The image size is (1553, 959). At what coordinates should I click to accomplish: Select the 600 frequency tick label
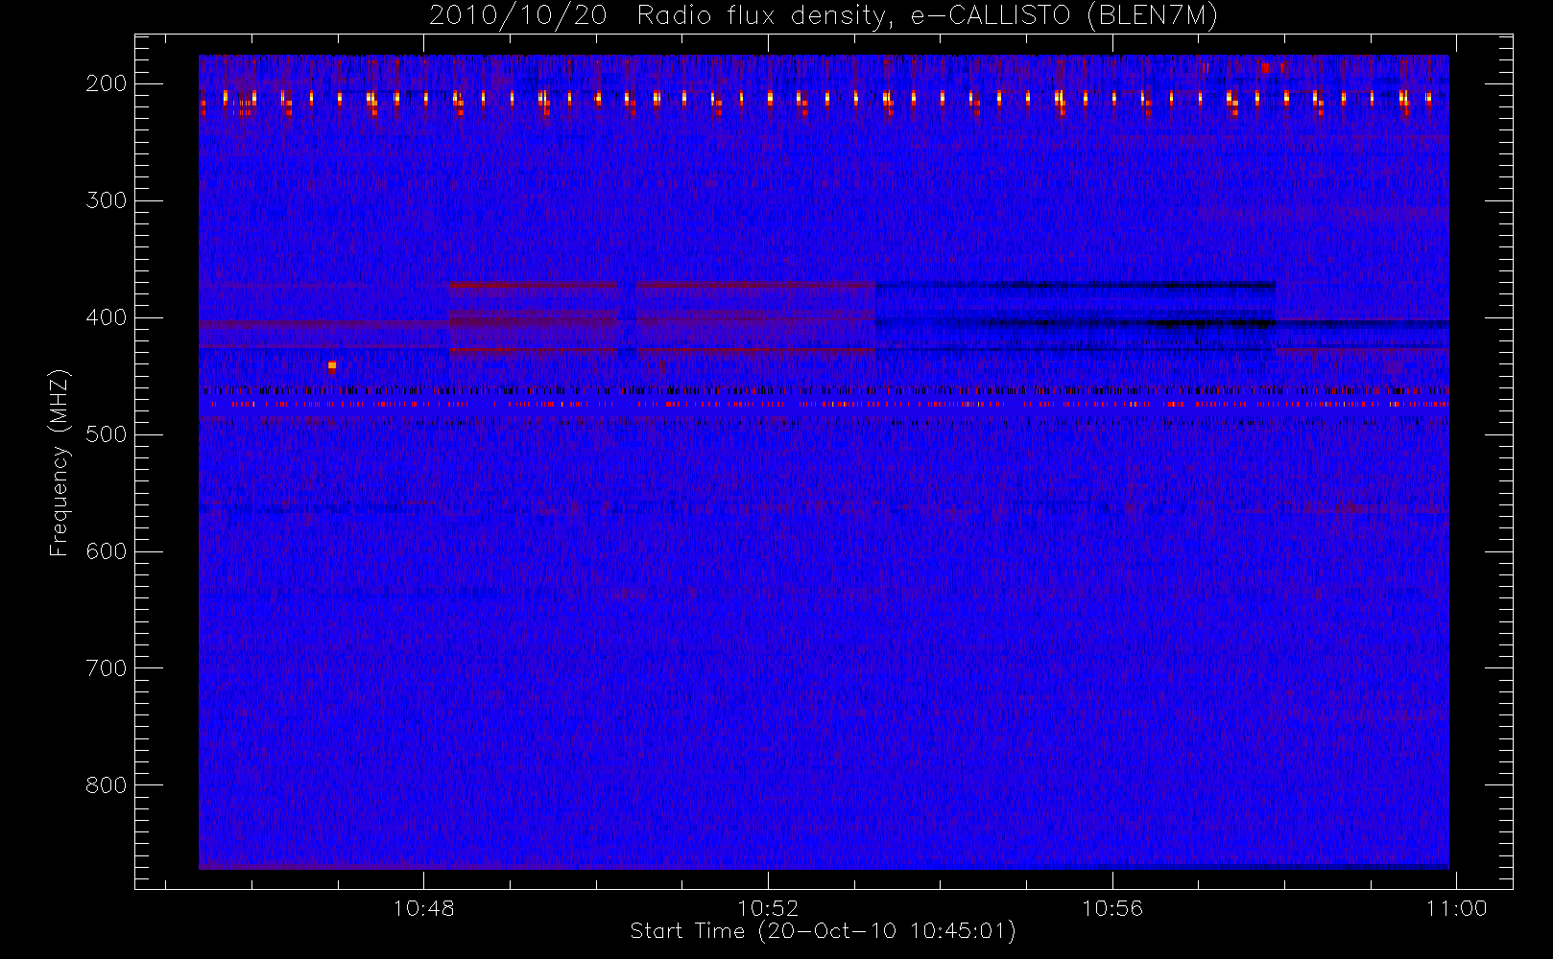(x=107, y=551)
